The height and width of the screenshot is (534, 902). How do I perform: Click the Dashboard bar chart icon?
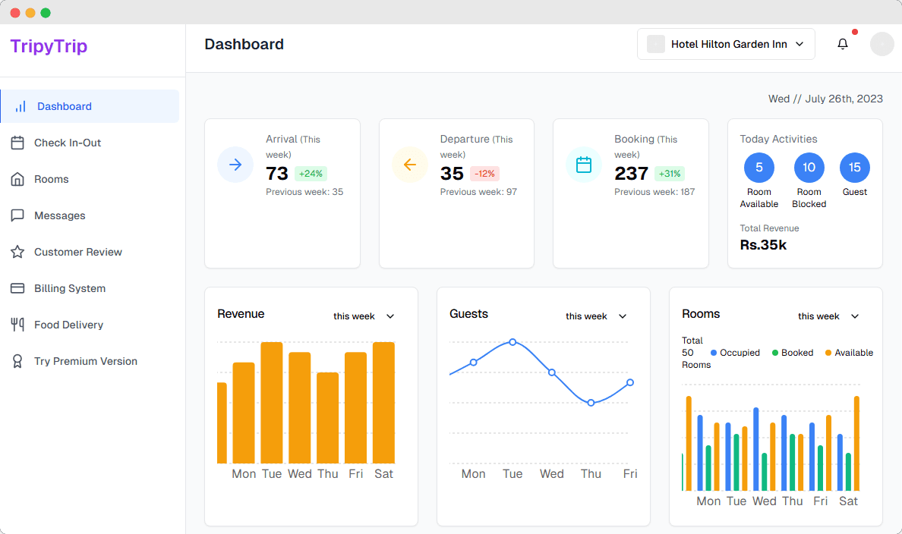(20, 106)
